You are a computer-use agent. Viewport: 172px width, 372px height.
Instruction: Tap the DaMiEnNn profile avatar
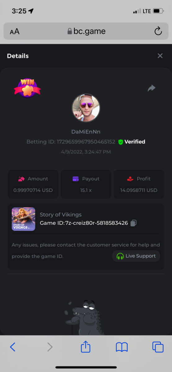86,108
